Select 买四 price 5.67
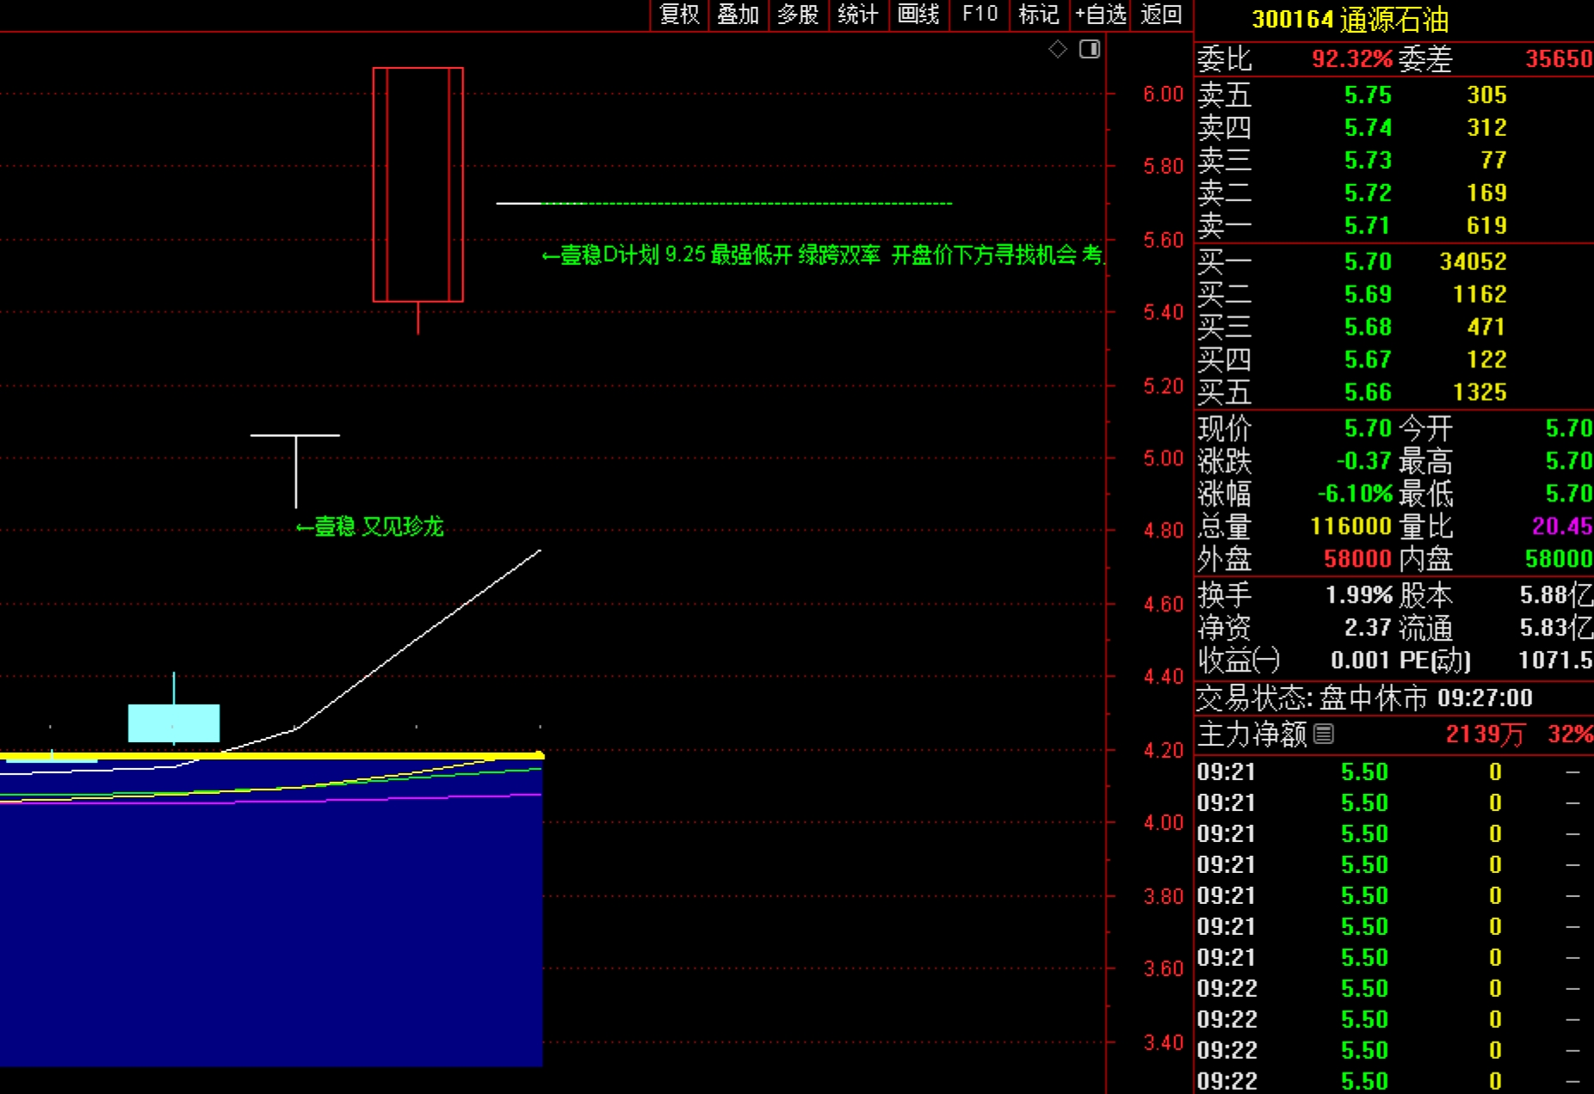1594x1094 pixels. point(1368,360)
